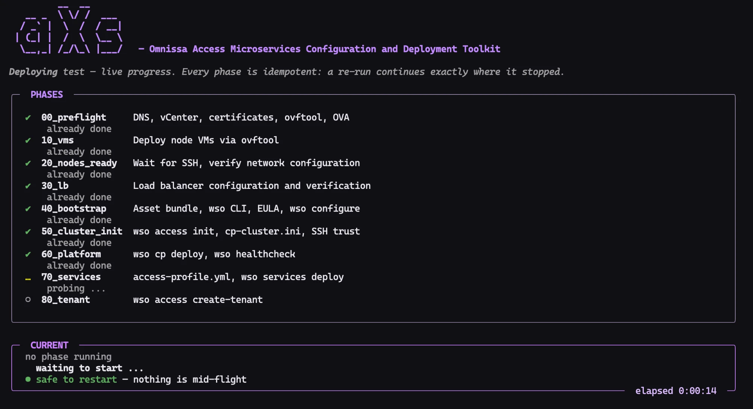Click 'probing ...' status under 70_services
The width and height of the screenshot is (753, 409).
pyautogui.click(x=76, y=289)
